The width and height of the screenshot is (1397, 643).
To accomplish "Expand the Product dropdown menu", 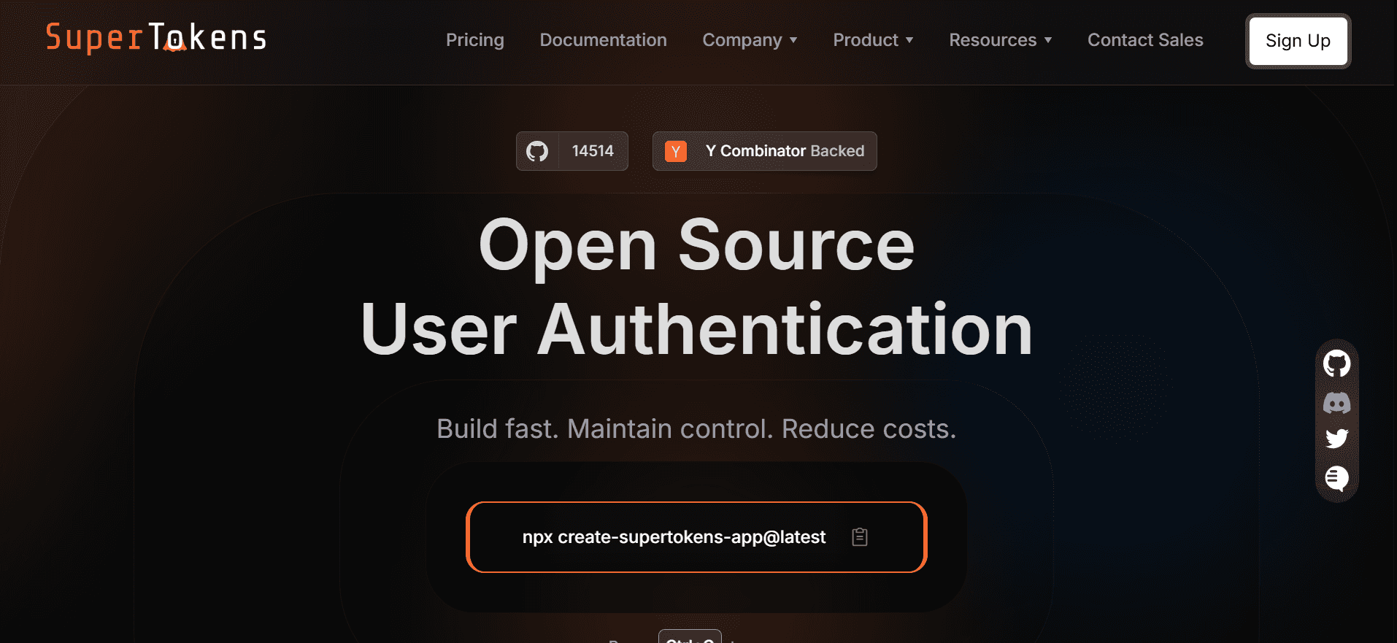I will 873,40.
